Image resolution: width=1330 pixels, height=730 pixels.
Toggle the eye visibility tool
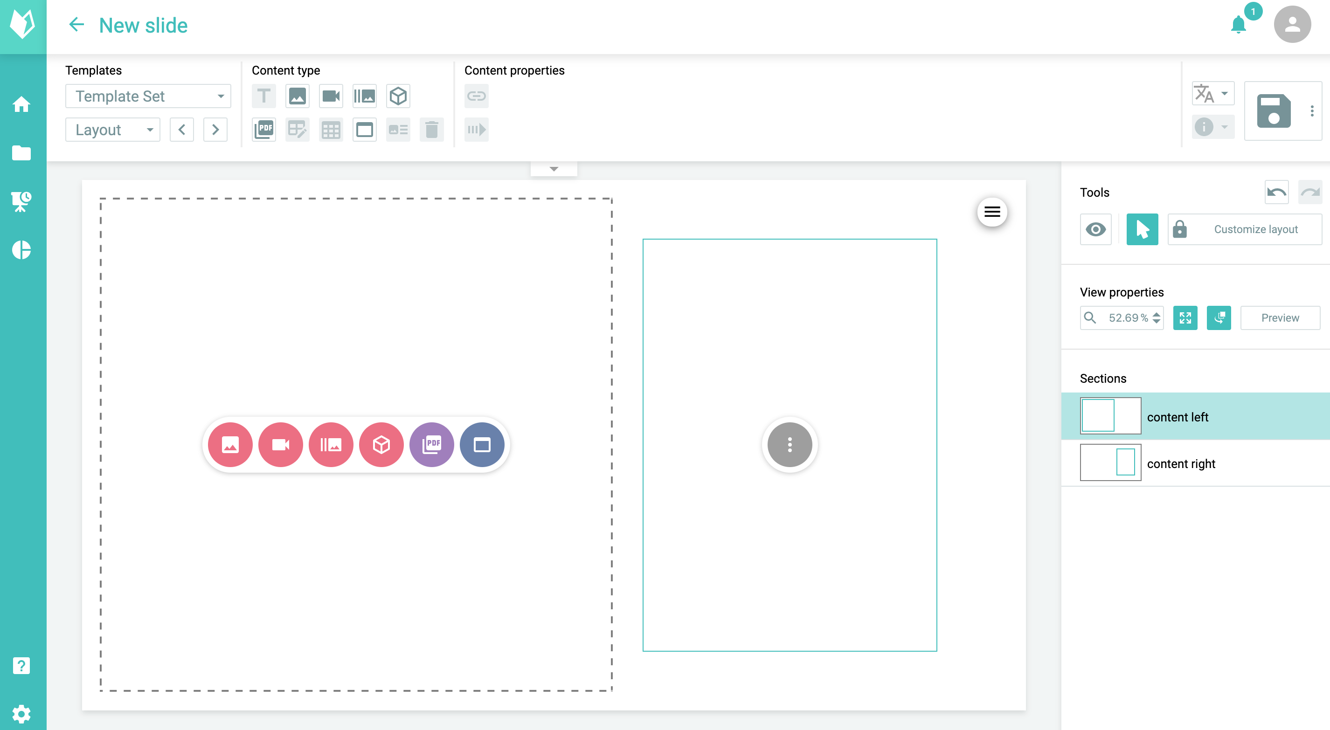1095,229
